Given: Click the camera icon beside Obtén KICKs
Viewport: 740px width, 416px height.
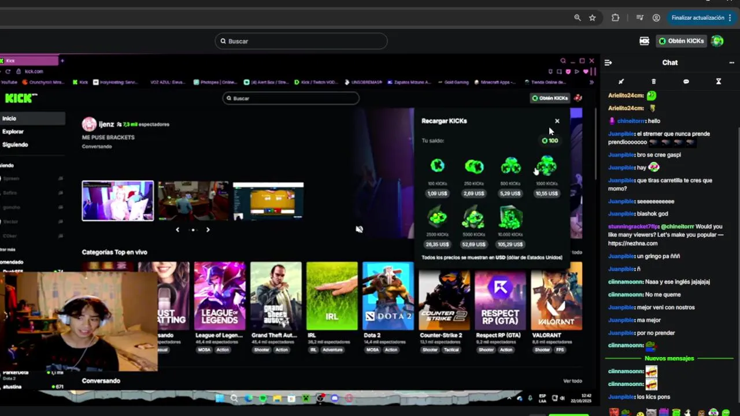Looking at the screenshot, I should (x=644, y=41).
